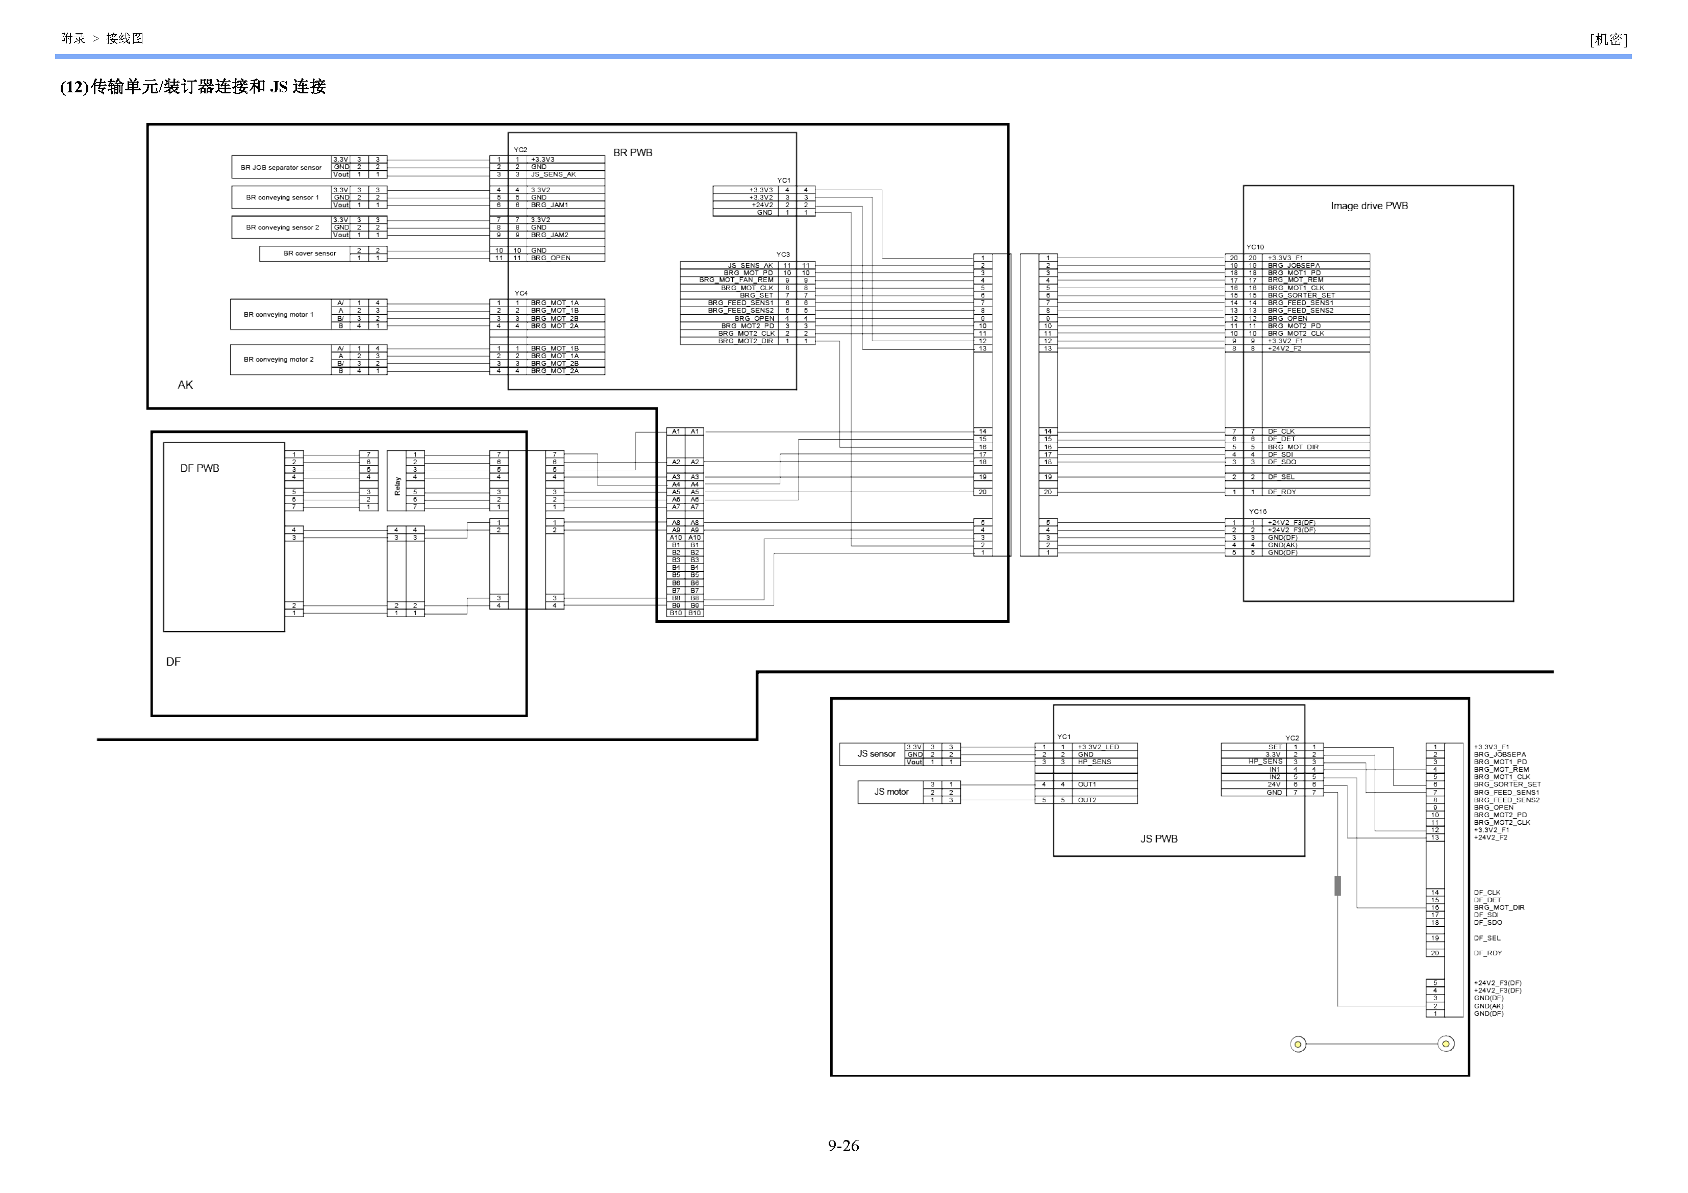1688x1193 pixels.
Task: Select the BR JOB separator sensor box
Action: (x=281, y=167)
